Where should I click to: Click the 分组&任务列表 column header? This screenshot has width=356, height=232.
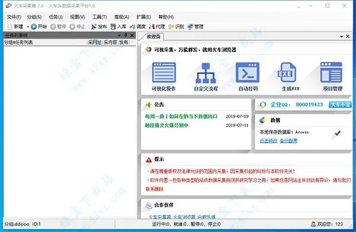tap(18, 43)
